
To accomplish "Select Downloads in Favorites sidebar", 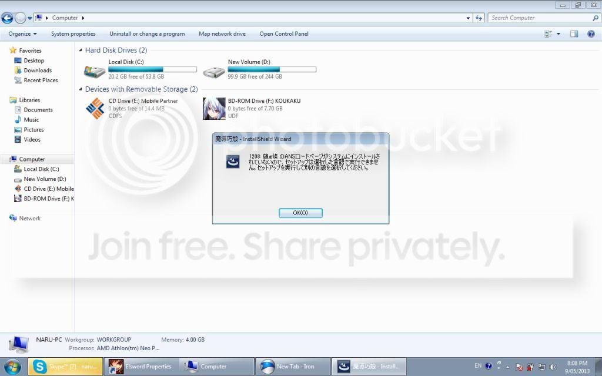I will click(x=38, y=70).
